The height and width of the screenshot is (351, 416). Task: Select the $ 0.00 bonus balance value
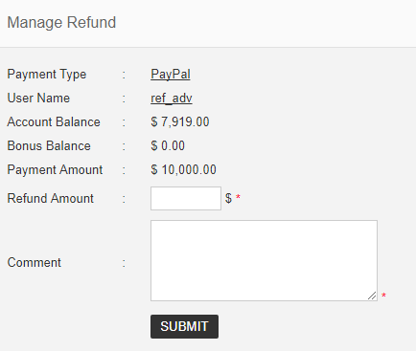168,146
